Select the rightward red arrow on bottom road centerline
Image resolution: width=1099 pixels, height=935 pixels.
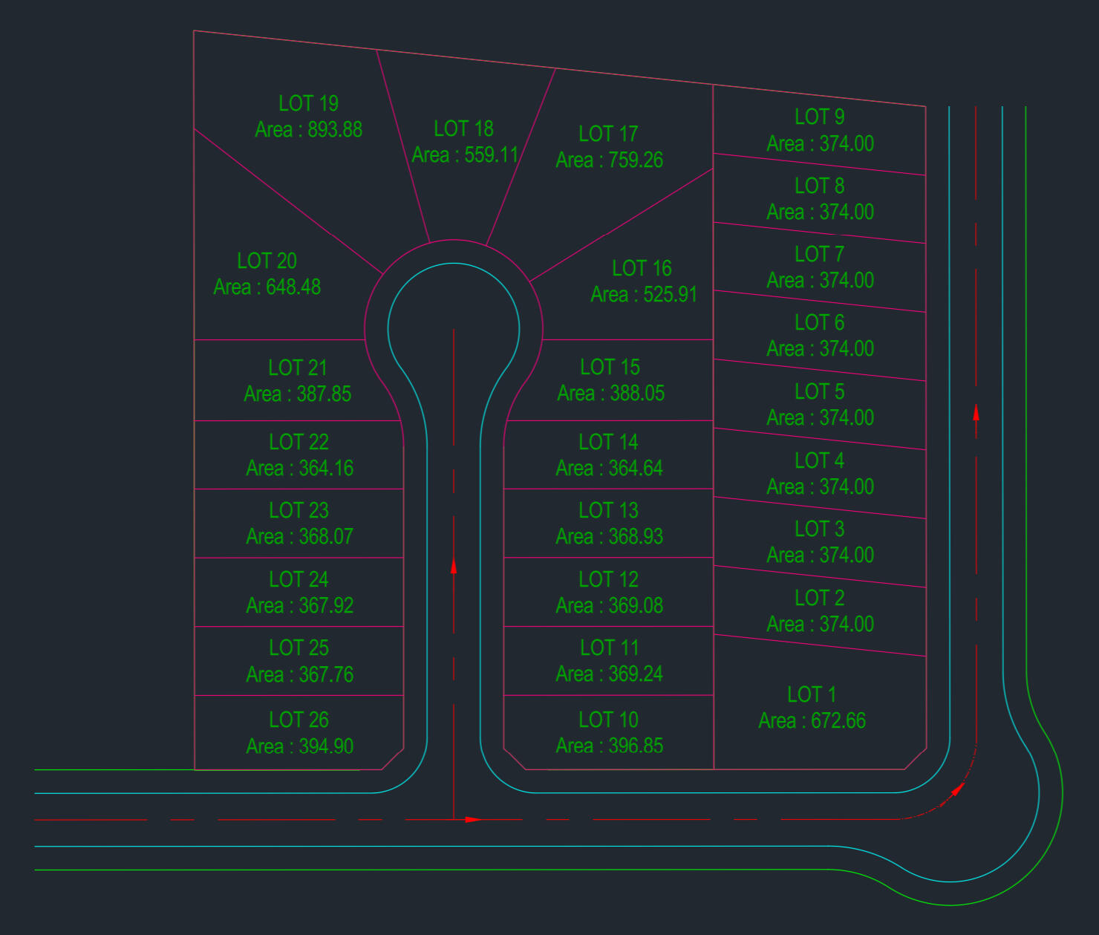click(x=473, y=820)
